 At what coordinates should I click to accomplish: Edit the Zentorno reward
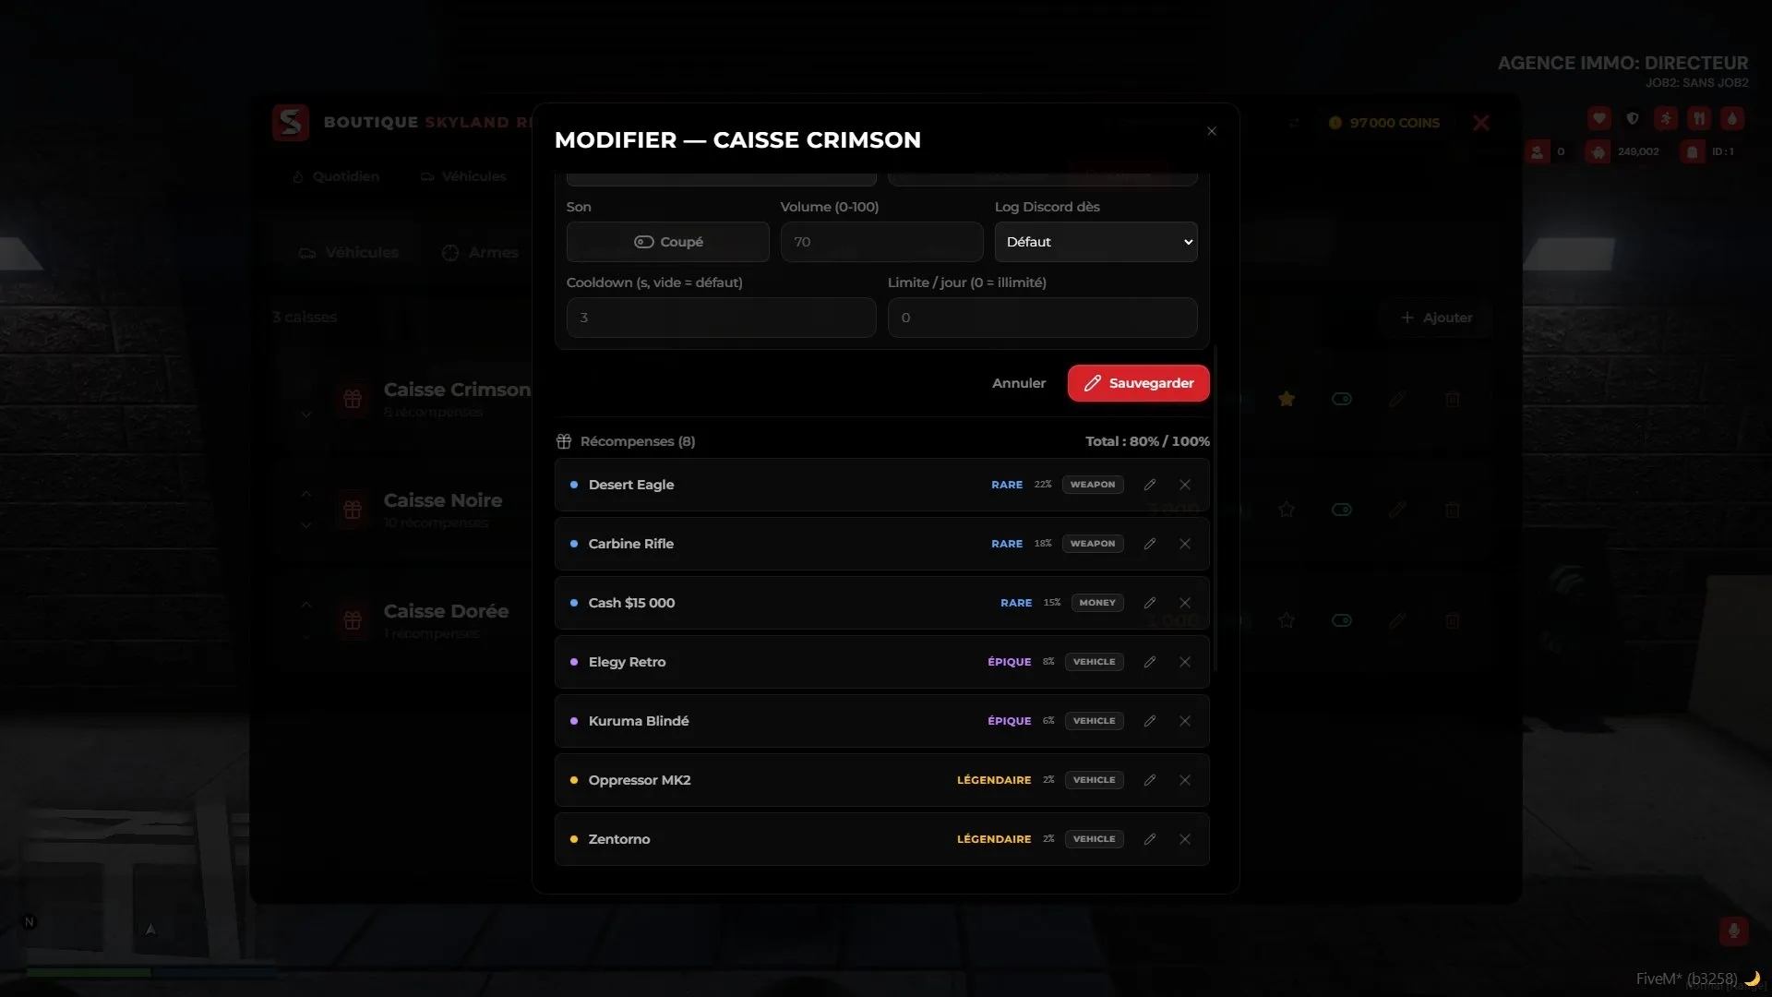[1150, 839]
